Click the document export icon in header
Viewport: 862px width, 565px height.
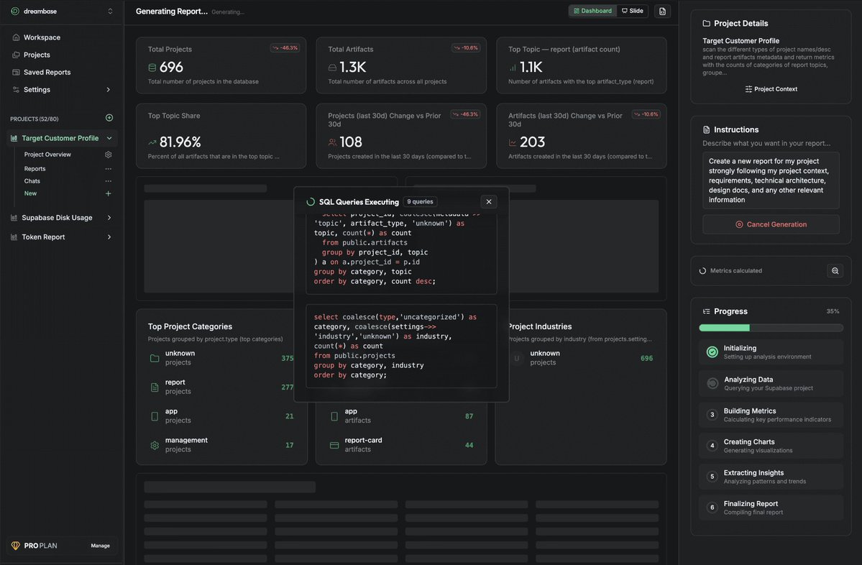[662, 11]
